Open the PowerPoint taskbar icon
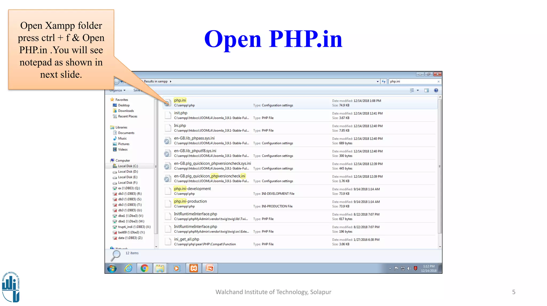The image size is (547, 306). pos(210,268)
